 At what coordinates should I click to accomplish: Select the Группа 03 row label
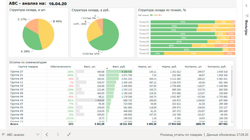point(17,107)
